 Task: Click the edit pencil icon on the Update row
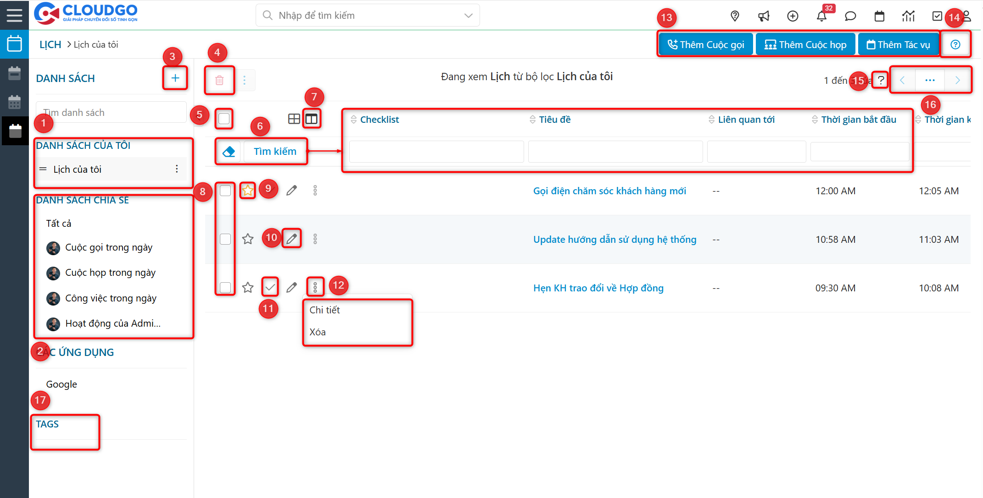point(292,238)
